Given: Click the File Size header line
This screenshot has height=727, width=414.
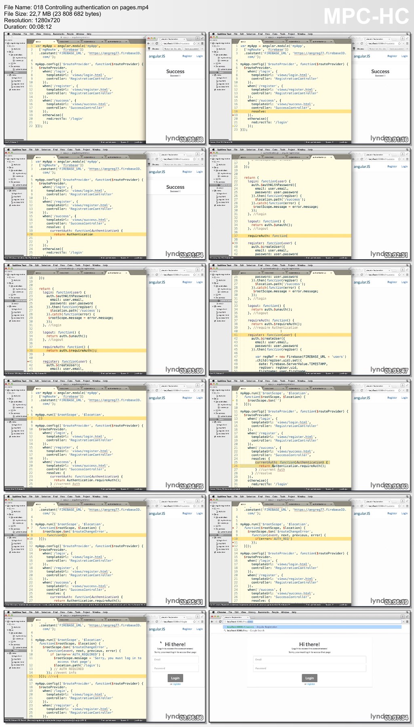Looking at the screenshot, I should [53, 14].
